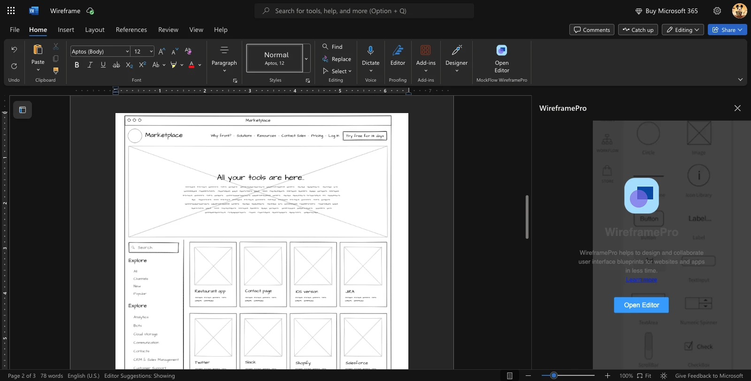Check the cloud save status icon
Screen dimensions: 751x381
(x=90, y=11)
